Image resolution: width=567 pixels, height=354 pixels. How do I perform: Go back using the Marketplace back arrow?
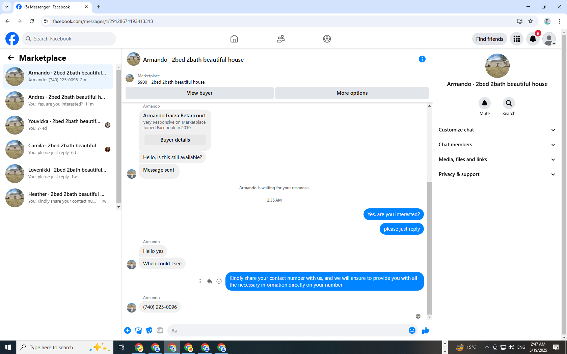pos(11,58)
